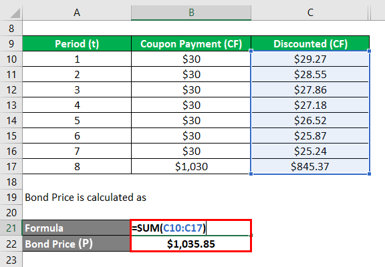The image size is (385, 267).
Task: Select row 8 header
Action: 11,29
